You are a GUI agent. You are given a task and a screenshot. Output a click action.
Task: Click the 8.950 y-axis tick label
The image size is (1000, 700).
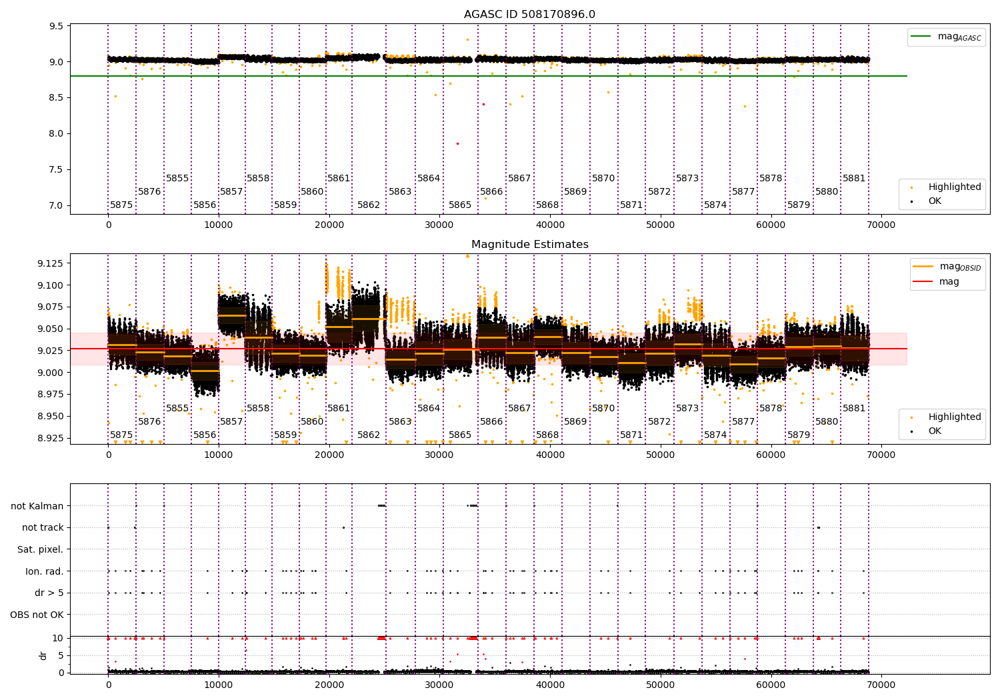[51, 416]
